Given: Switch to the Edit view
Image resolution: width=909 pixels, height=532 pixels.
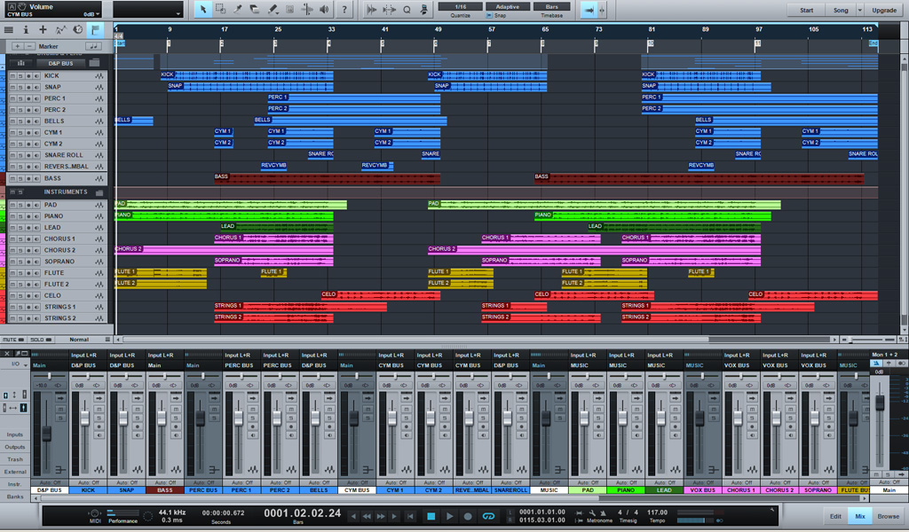Looking at the screenshot, I should tap(835, 515).
